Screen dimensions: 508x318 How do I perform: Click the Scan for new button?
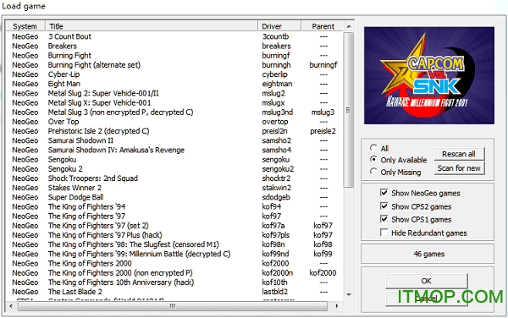(459, 168)
